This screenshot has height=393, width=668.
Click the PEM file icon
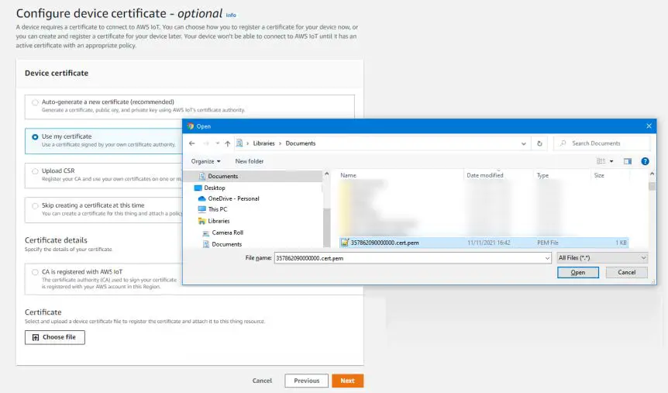coord(345,243)
